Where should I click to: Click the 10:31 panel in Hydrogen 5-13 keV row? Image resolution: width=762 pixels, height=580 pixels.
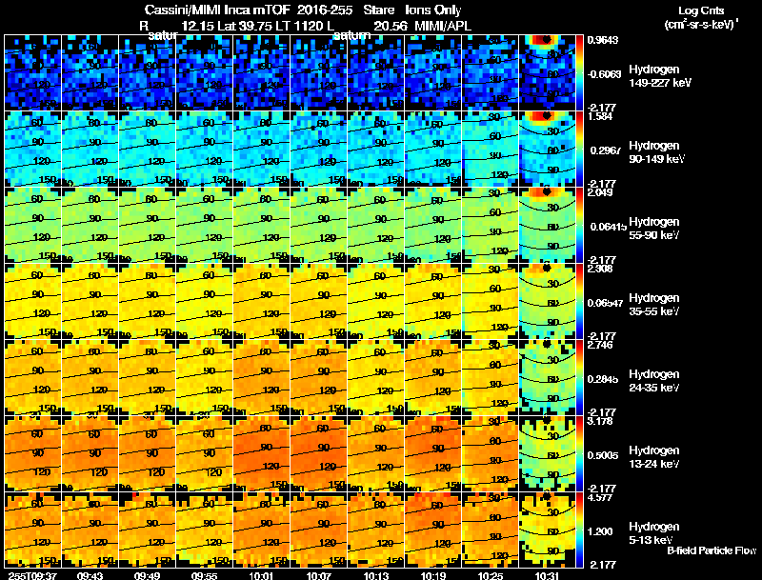(x=547, y=530)
